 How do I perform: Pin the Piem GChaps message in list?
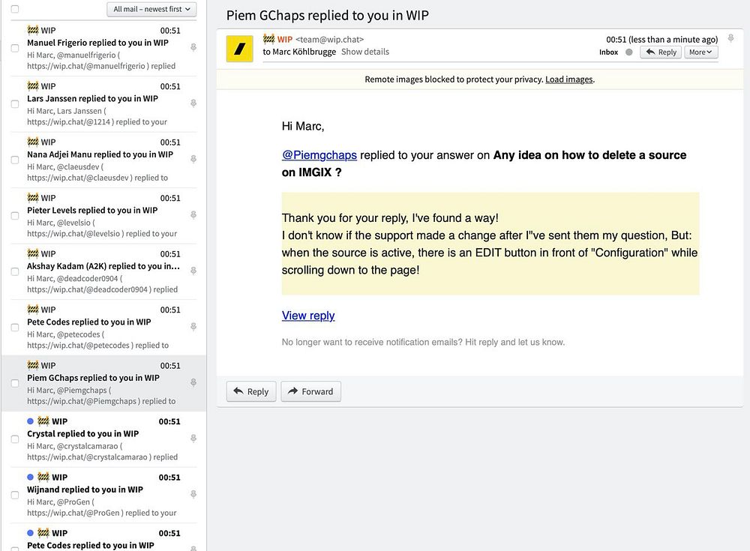click(x=193, y=382)
